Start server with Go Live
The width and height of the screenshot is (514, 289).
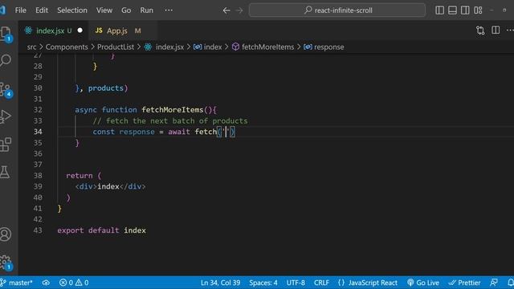point(423,283)
